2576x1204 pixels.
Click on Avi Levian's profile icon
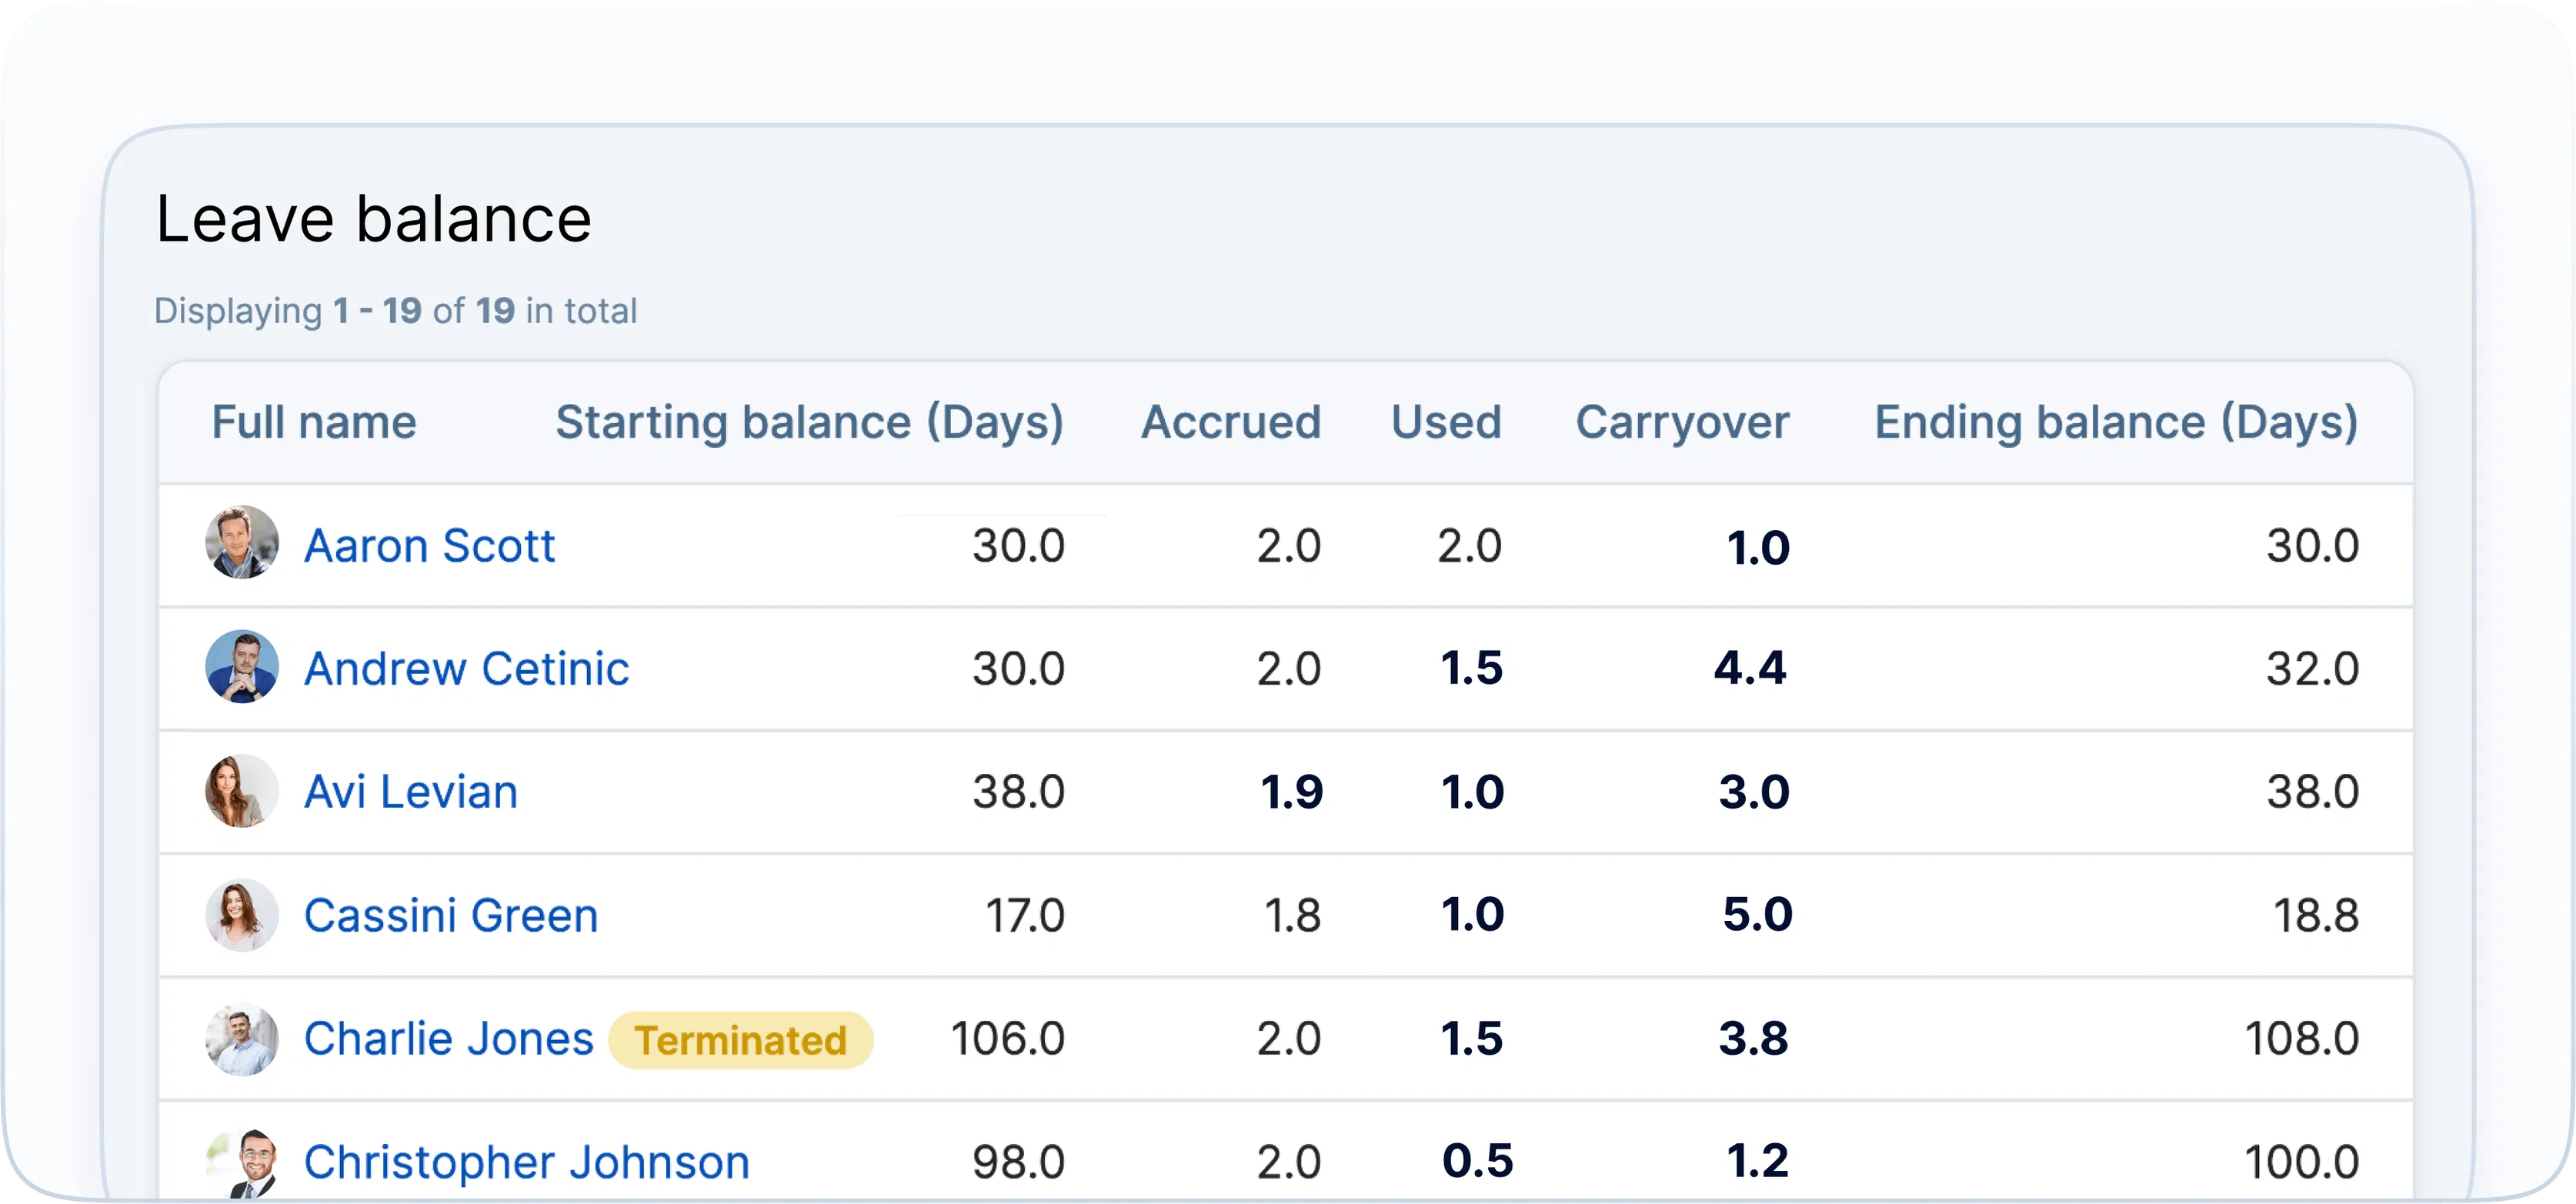pos(239,792)
